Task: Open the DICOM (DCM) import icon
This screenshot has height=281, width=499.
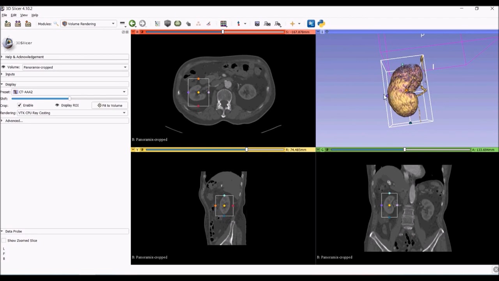Action: 18,24
